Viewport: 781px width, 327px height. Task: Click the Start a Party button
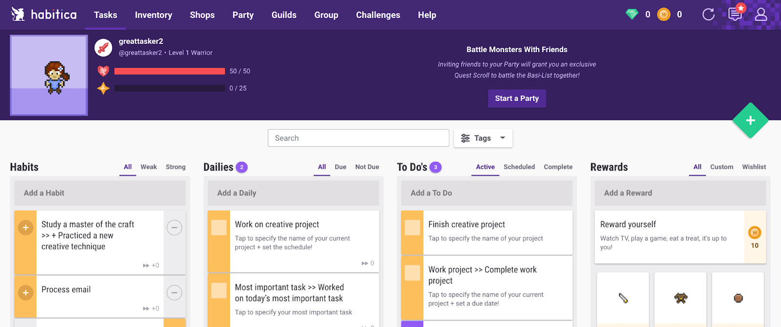517,98
